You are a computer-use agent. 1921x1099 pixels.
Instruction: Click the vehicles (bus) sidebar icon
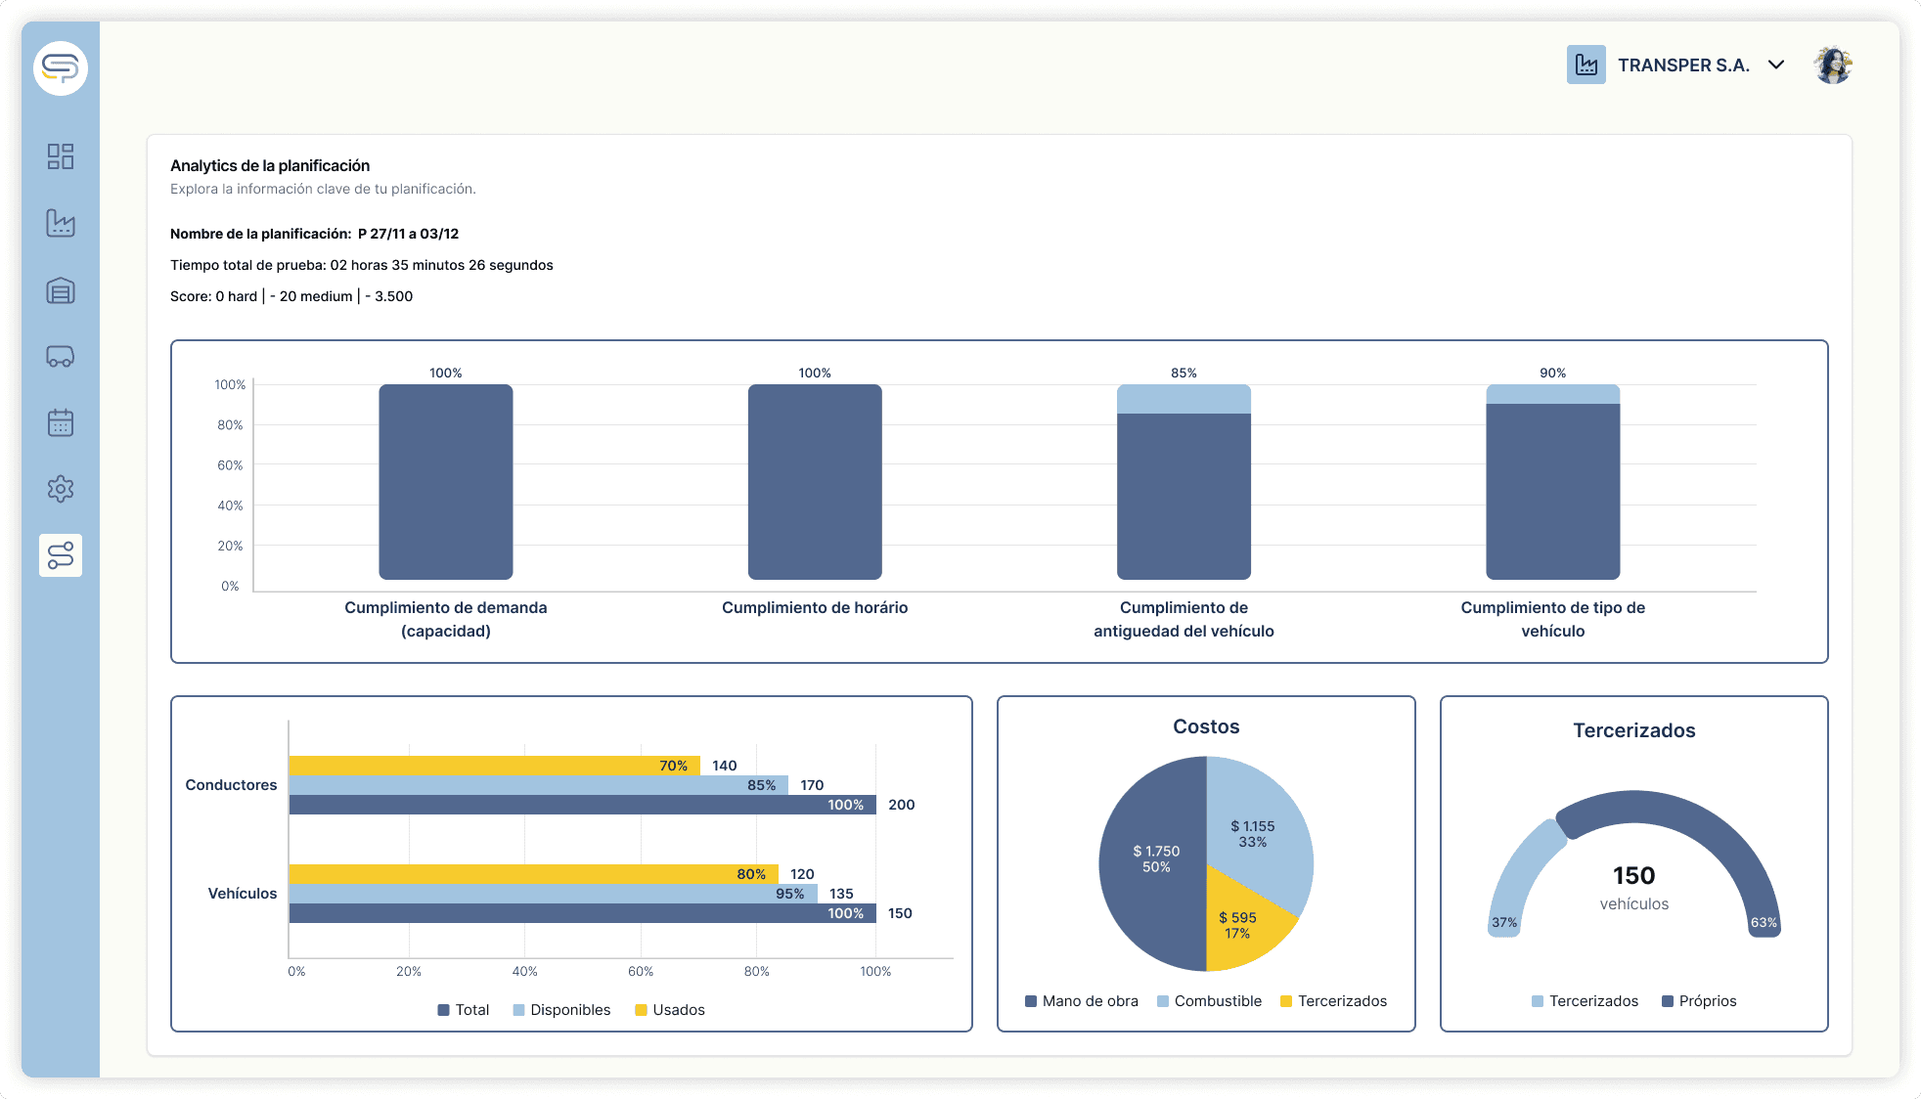pos(60,357)
